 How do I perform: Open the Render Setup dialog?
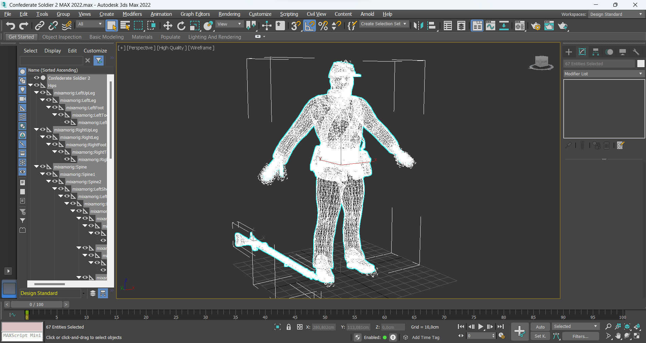536,26
